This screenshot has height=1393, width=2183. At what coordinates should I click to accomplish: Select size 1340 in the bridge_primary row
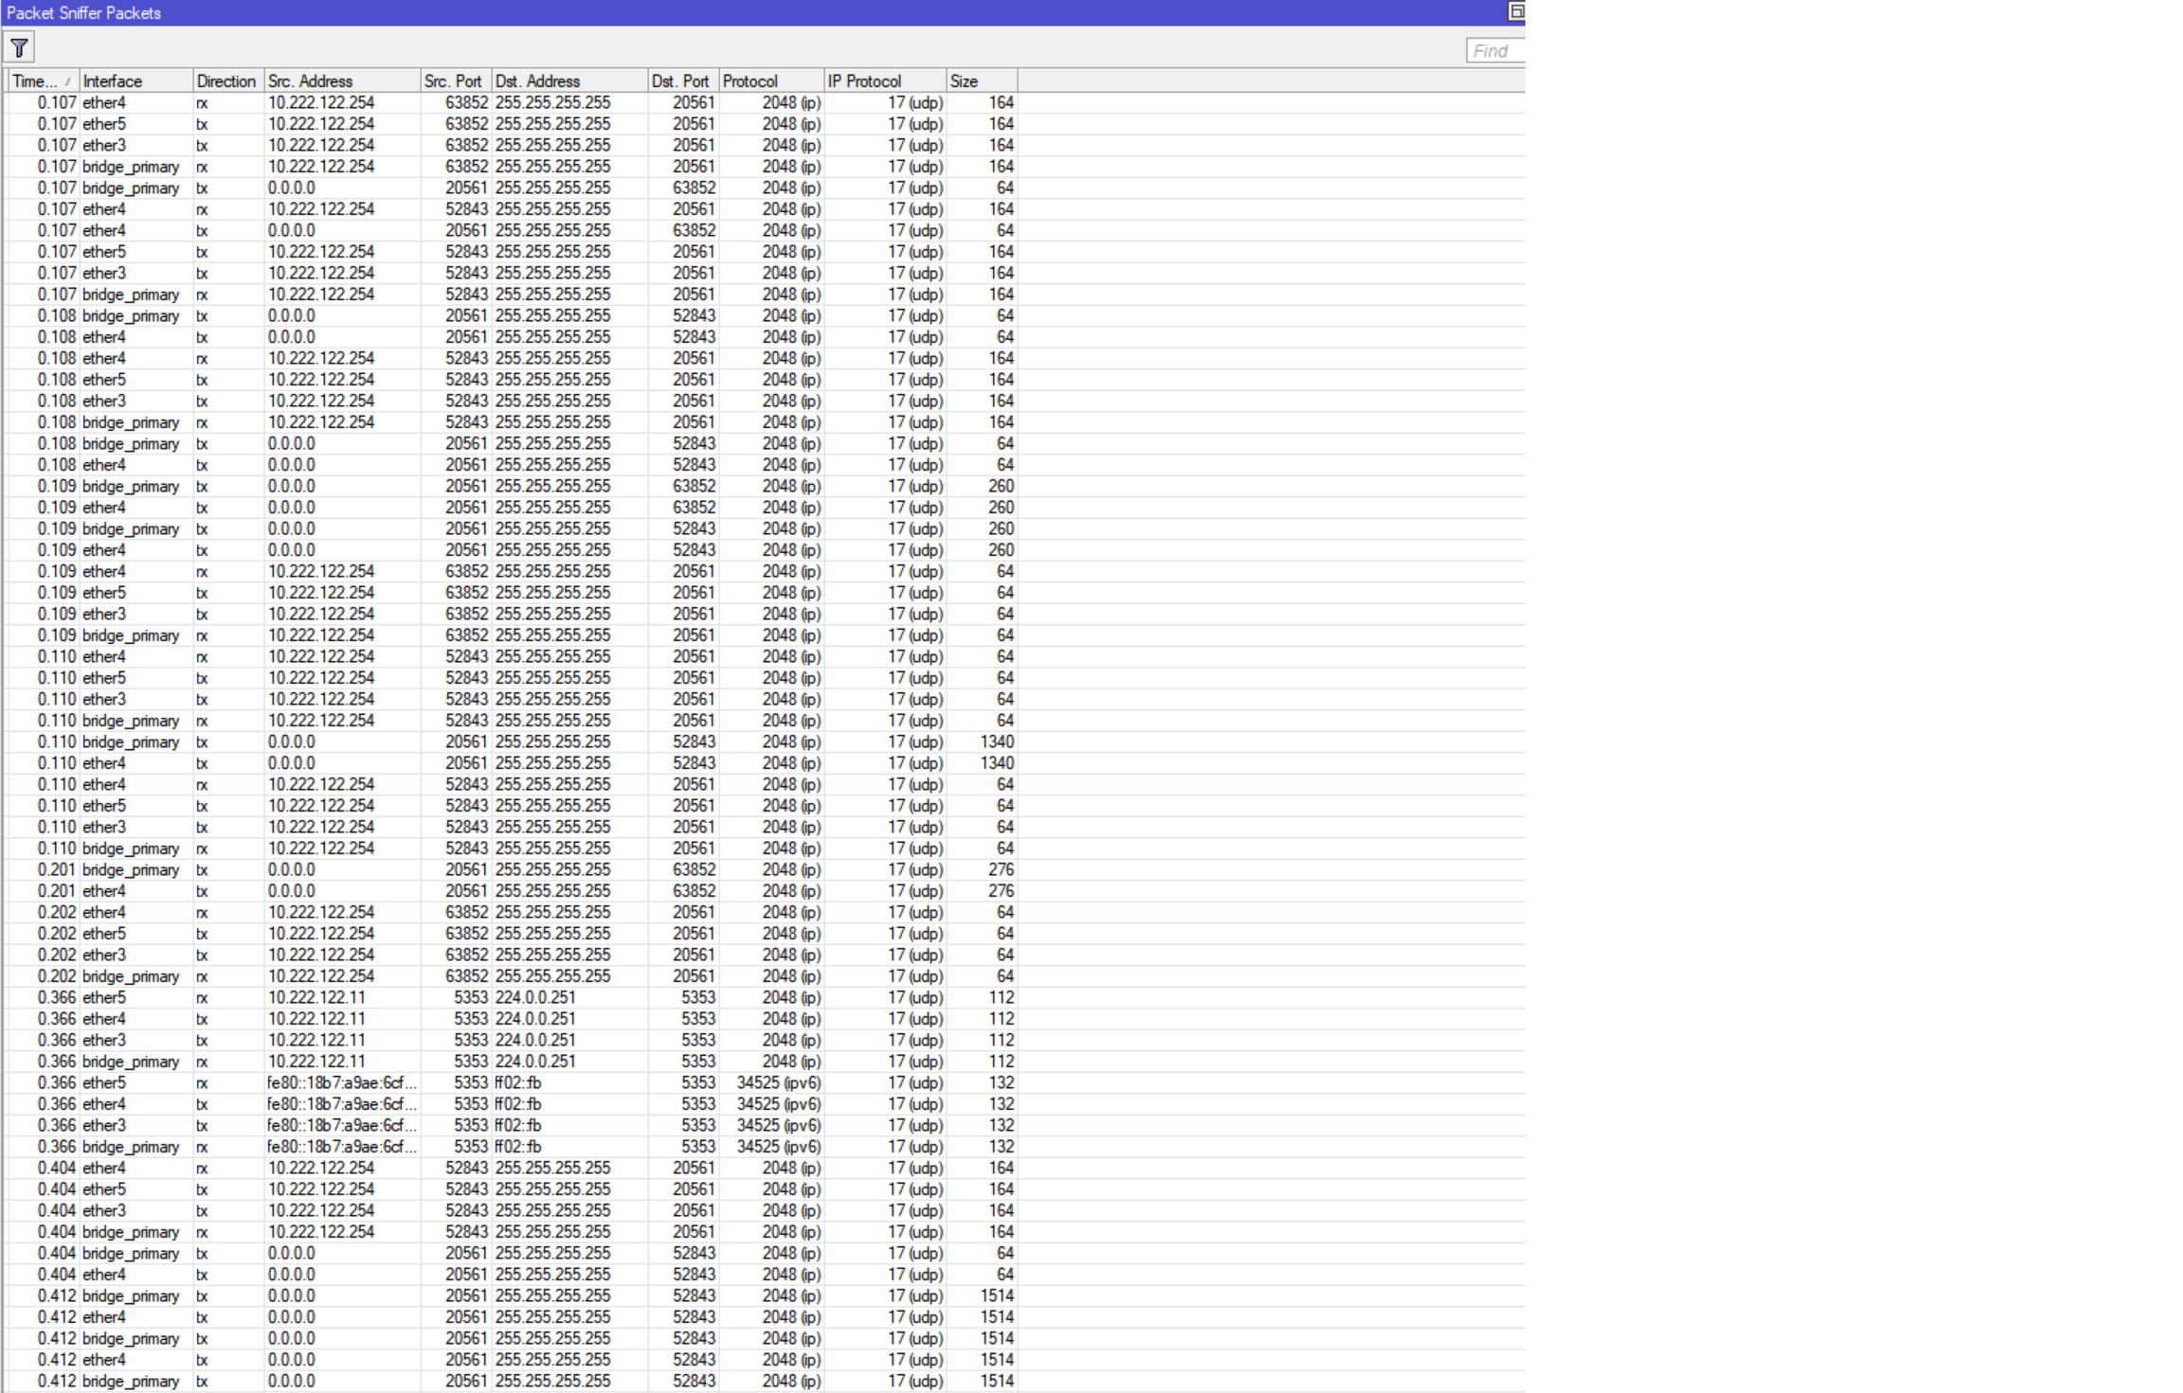tap(997, 742)
